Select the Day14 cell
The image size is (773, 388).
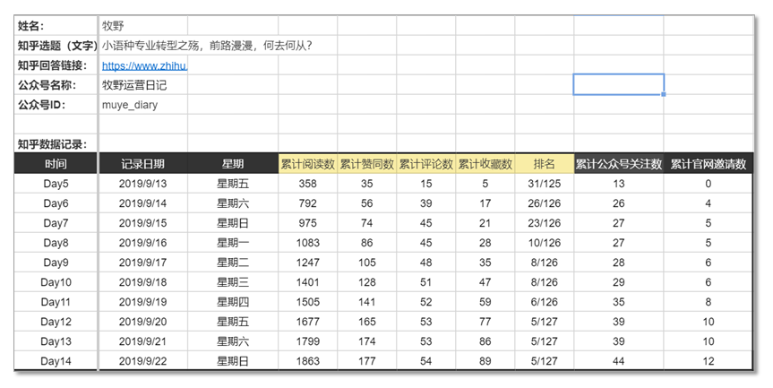point(56,361)
